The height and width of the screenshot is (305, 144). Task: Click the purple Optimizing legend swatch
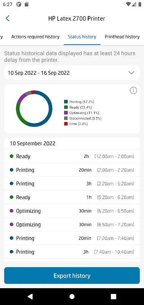[66, 112]
